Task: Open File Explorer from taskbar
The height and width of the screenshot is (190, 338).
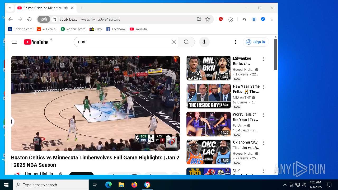Action: 121,185
